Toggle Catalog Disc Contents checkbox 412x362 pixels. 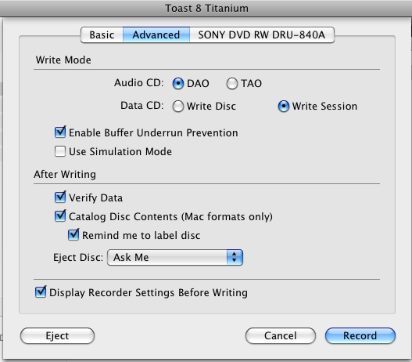tap(60, 216)
